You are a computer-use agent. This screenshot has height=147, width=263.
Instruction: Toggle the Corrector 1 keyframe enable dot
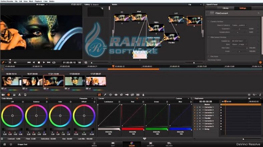pos(195,107)
